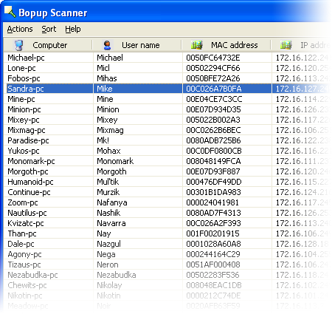This screenshot has height=314, width=332.
Task: Select the Fobos-pc computer entry
Action: [24, 78]
